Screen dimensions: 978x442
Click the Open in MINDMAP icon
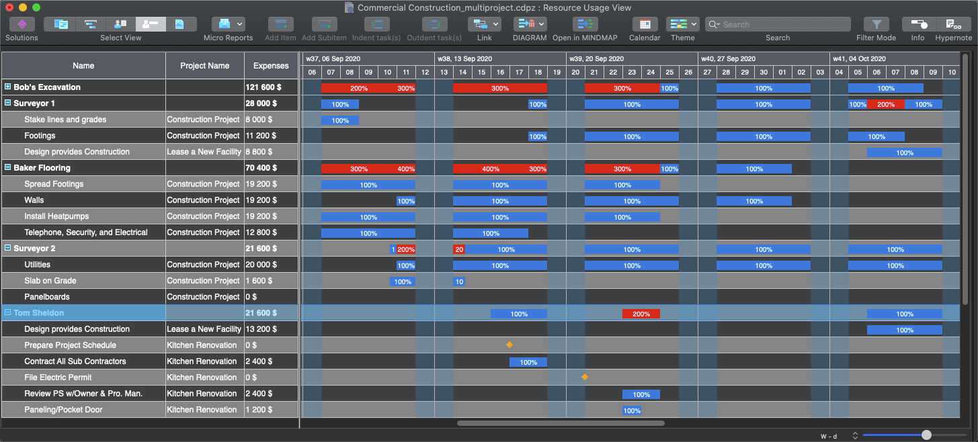click(584, 25)
